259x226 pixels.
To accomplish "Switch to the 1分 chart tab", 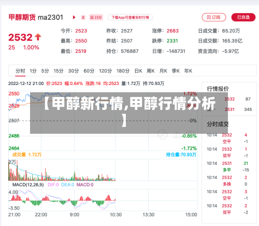I will coord(33,71).
